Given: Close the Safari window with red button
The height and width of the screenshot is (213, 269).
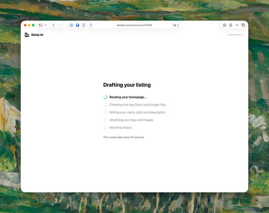Looking at the screenshot, I should point(25,25).
